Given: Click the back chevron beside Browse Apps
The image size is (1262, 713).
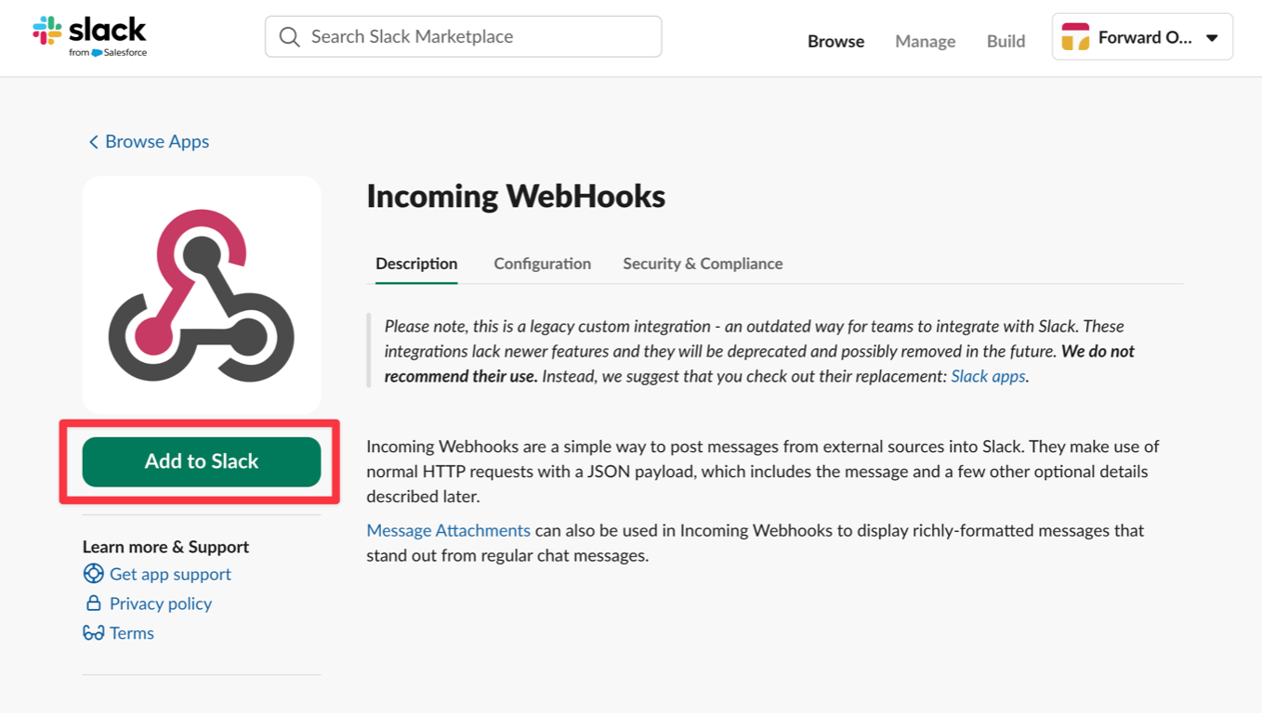Looking at the screenshot, I should click(93, 142).
